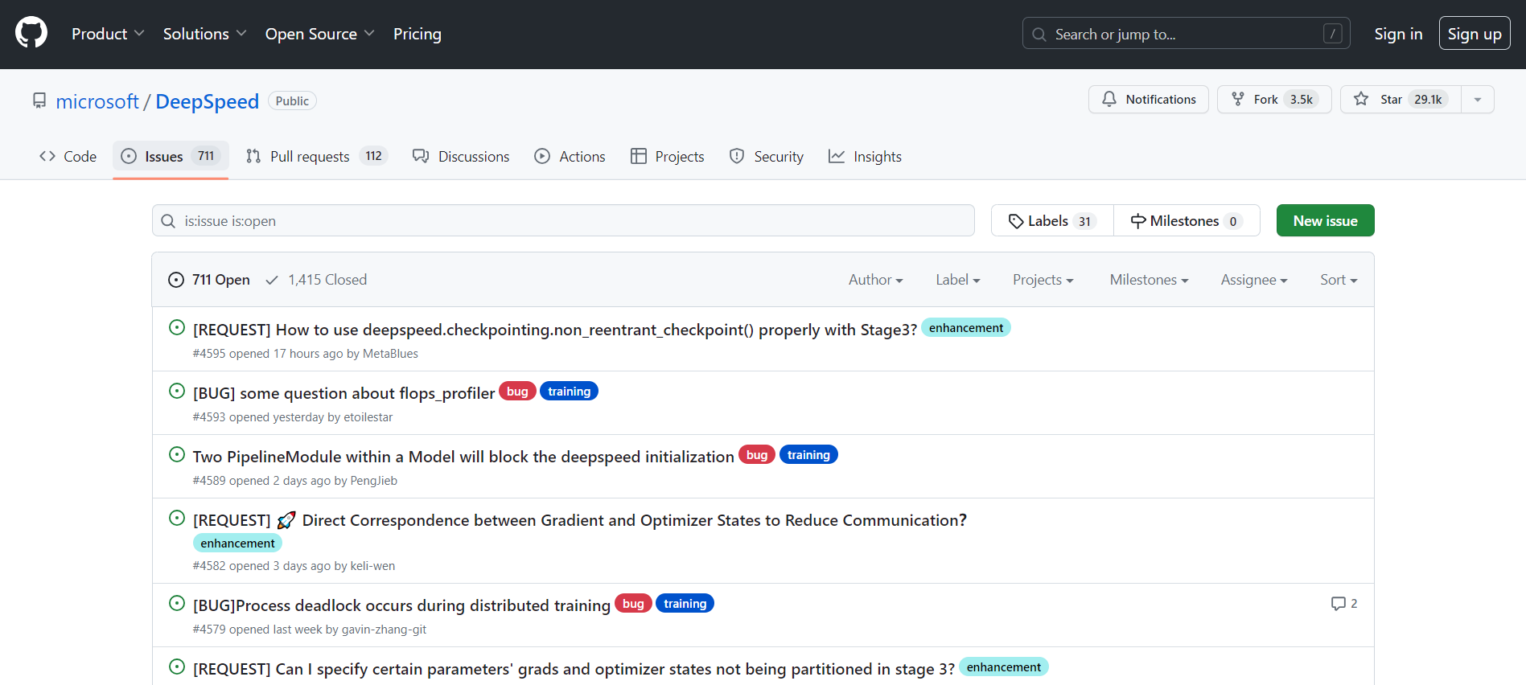Click comment count icon on deadlock issue
Image resolution: width=1526 pixels, height=685 pixels.
1339,604
